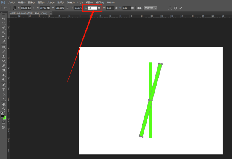Open the 帮助 (Help) menu
Viewport: 232px width, 159px height.
click(111, 3)
